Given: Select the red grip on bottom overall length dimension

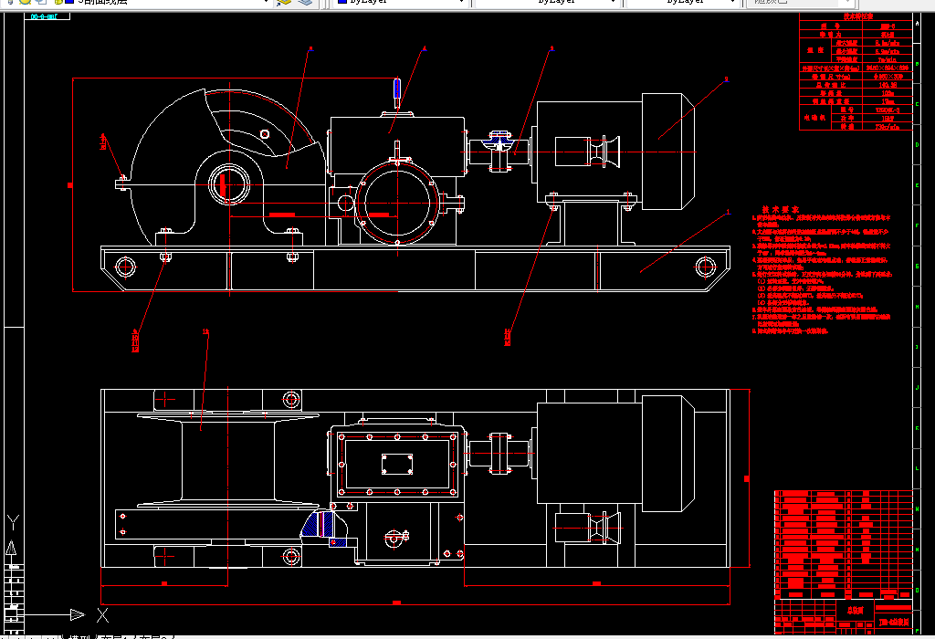Looking at the screenshot, I should click(396, 603).
